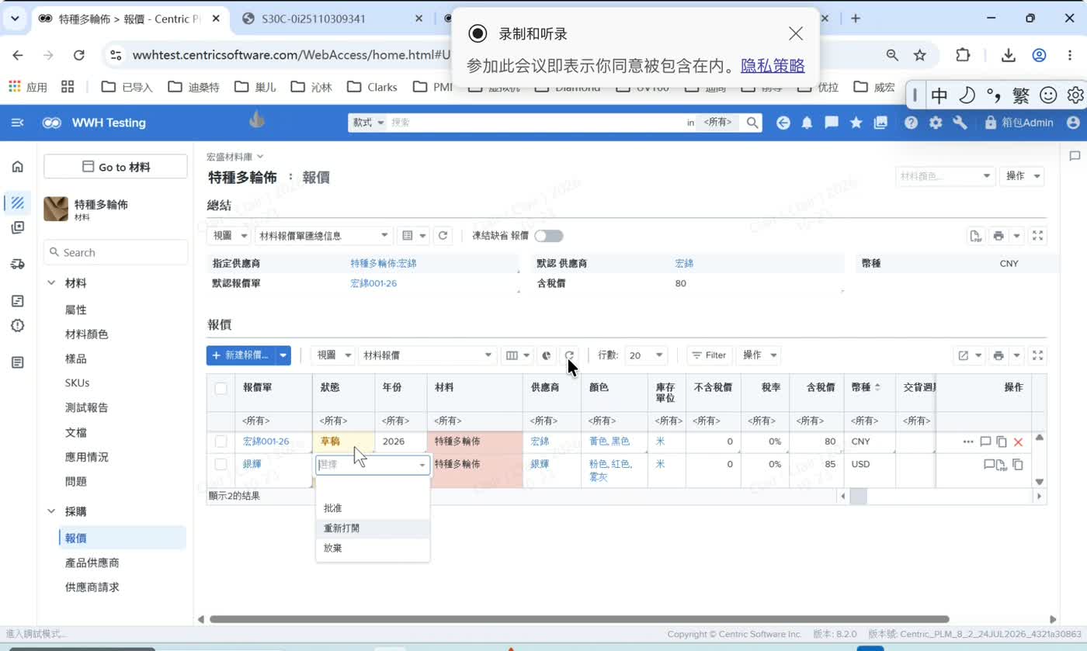Open the favorites star in Centric header
The width and height of the screenshot is (1087, 651).
point(856,123)
